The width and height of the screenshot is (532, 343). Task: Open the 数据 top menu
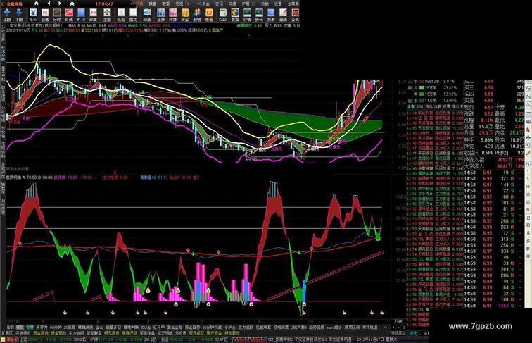165,4
